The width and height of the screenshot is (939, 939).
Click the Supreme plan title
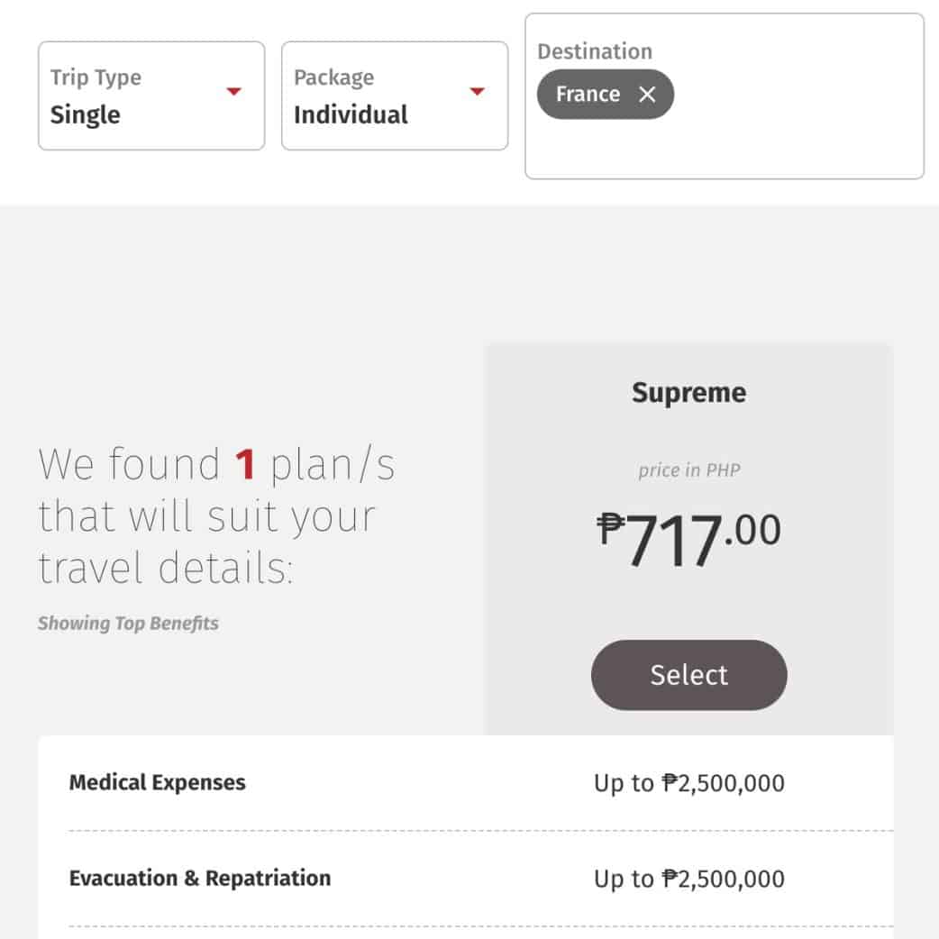(x=688, y=393)
